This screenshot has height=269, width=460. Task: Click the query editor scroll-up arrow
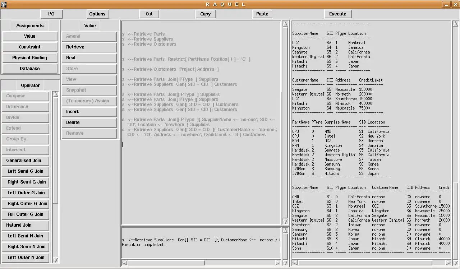coord(285,24)
